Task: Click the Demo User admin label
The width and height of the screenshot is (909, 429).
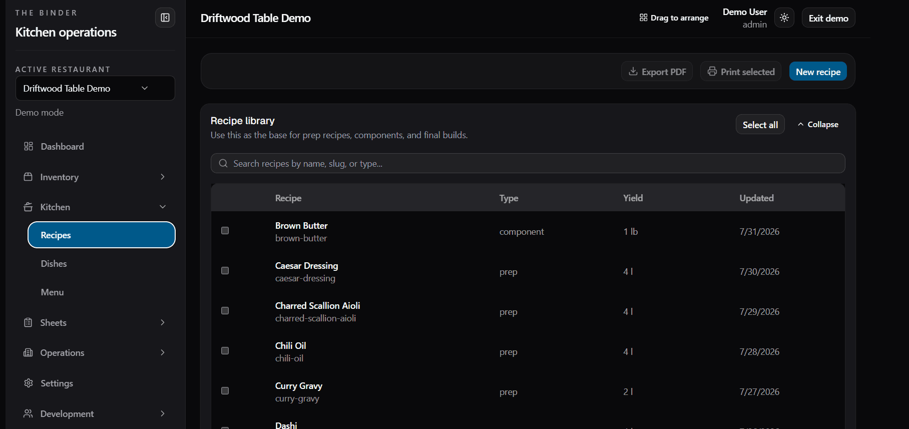Action: [745, 18]
